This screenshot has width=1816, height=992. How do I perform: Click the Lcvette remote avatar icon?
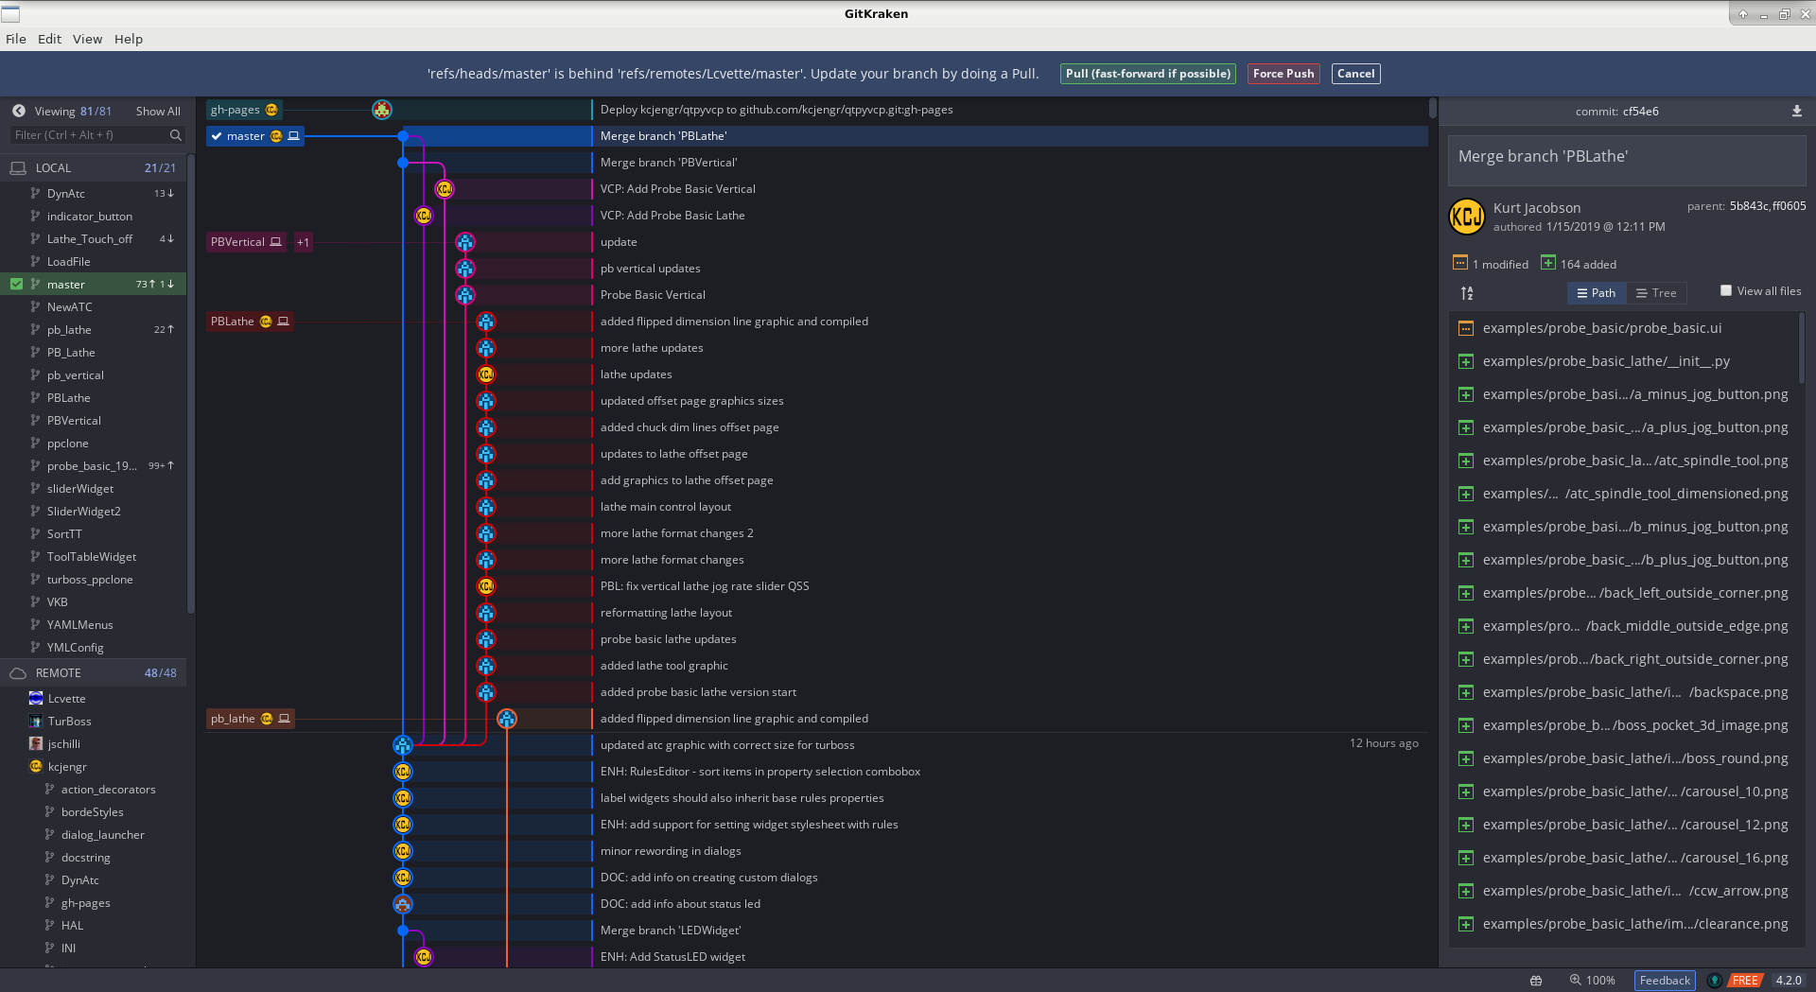(36, 699)
